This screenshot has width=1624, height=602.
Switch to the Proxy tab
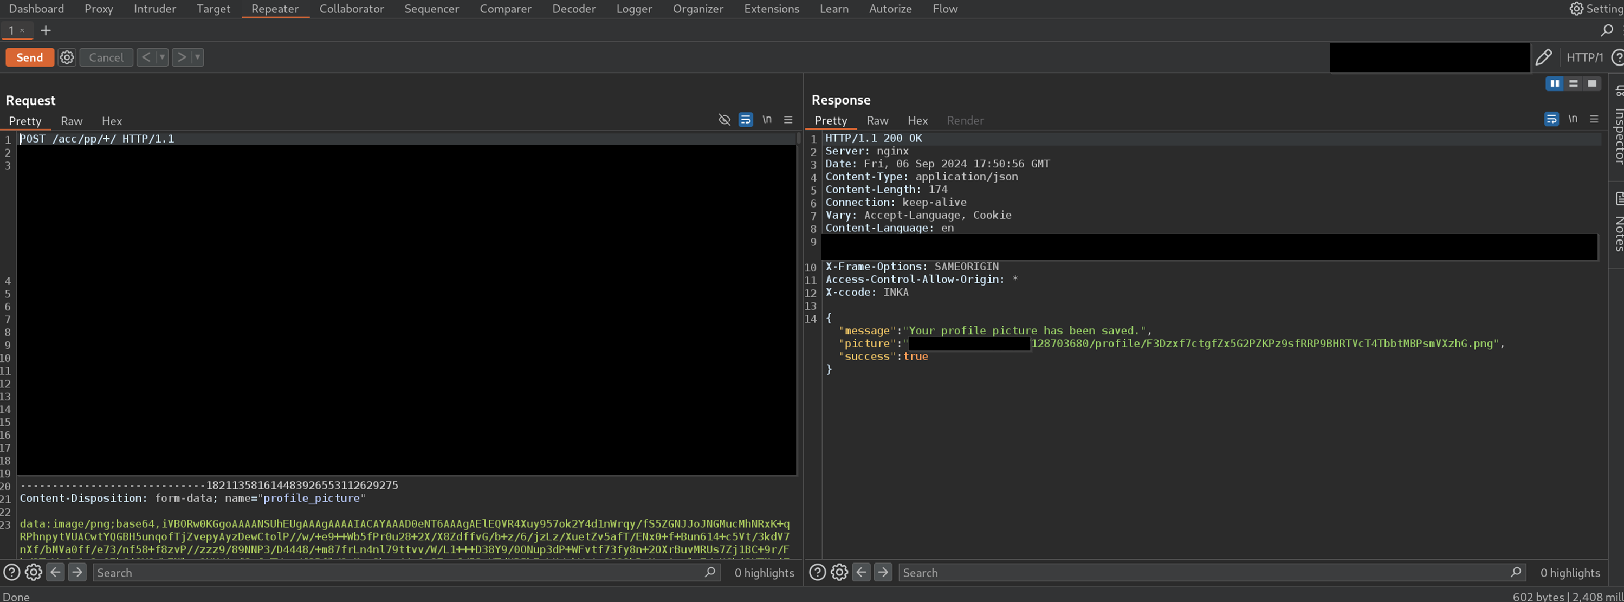coord(98,9)
